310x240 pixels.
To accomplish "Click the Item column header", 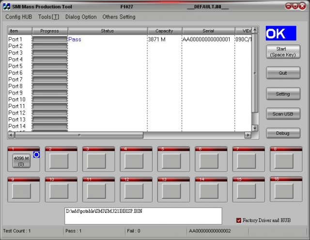I will (x=20, y=31).
